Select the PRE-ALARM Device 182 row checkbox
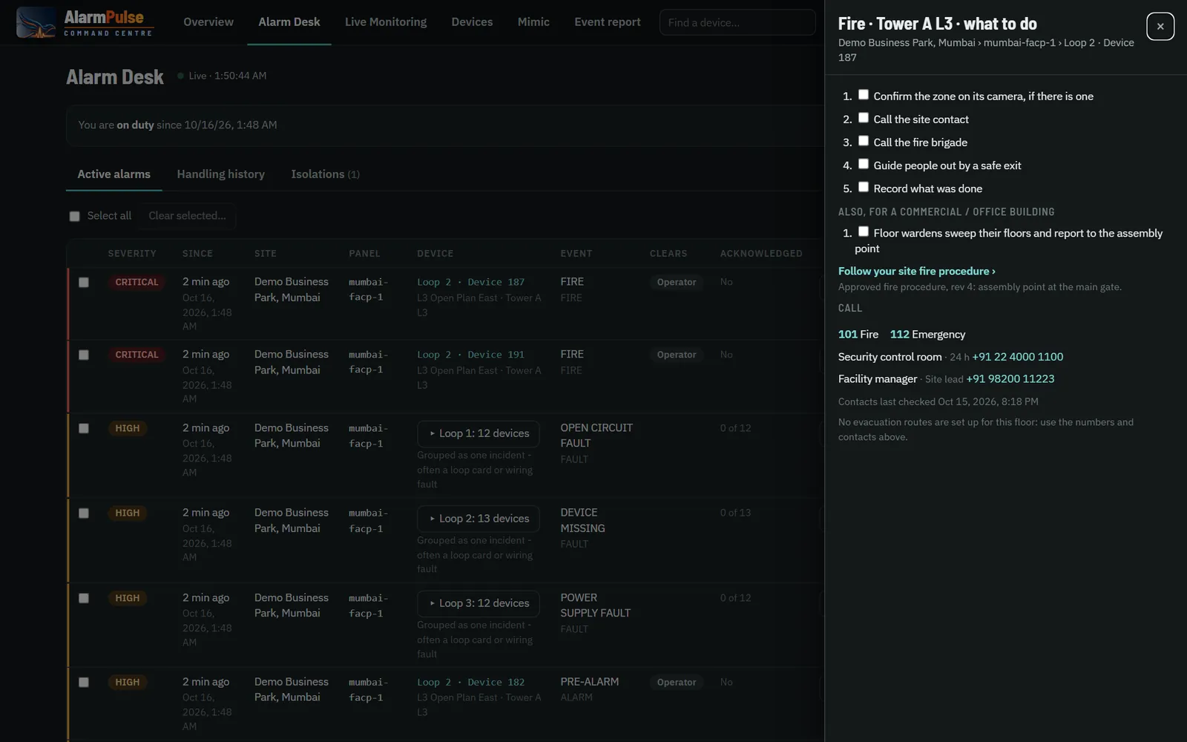The height and width of the screenshot is (742, 1187). (84, 682)
